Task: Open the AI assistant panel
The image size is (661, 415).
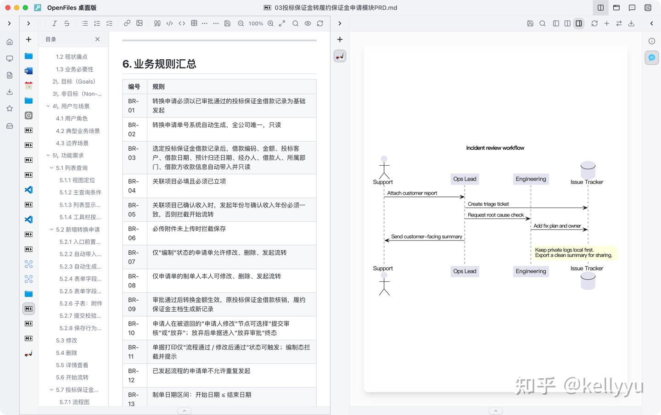Action: click(652, 58)
